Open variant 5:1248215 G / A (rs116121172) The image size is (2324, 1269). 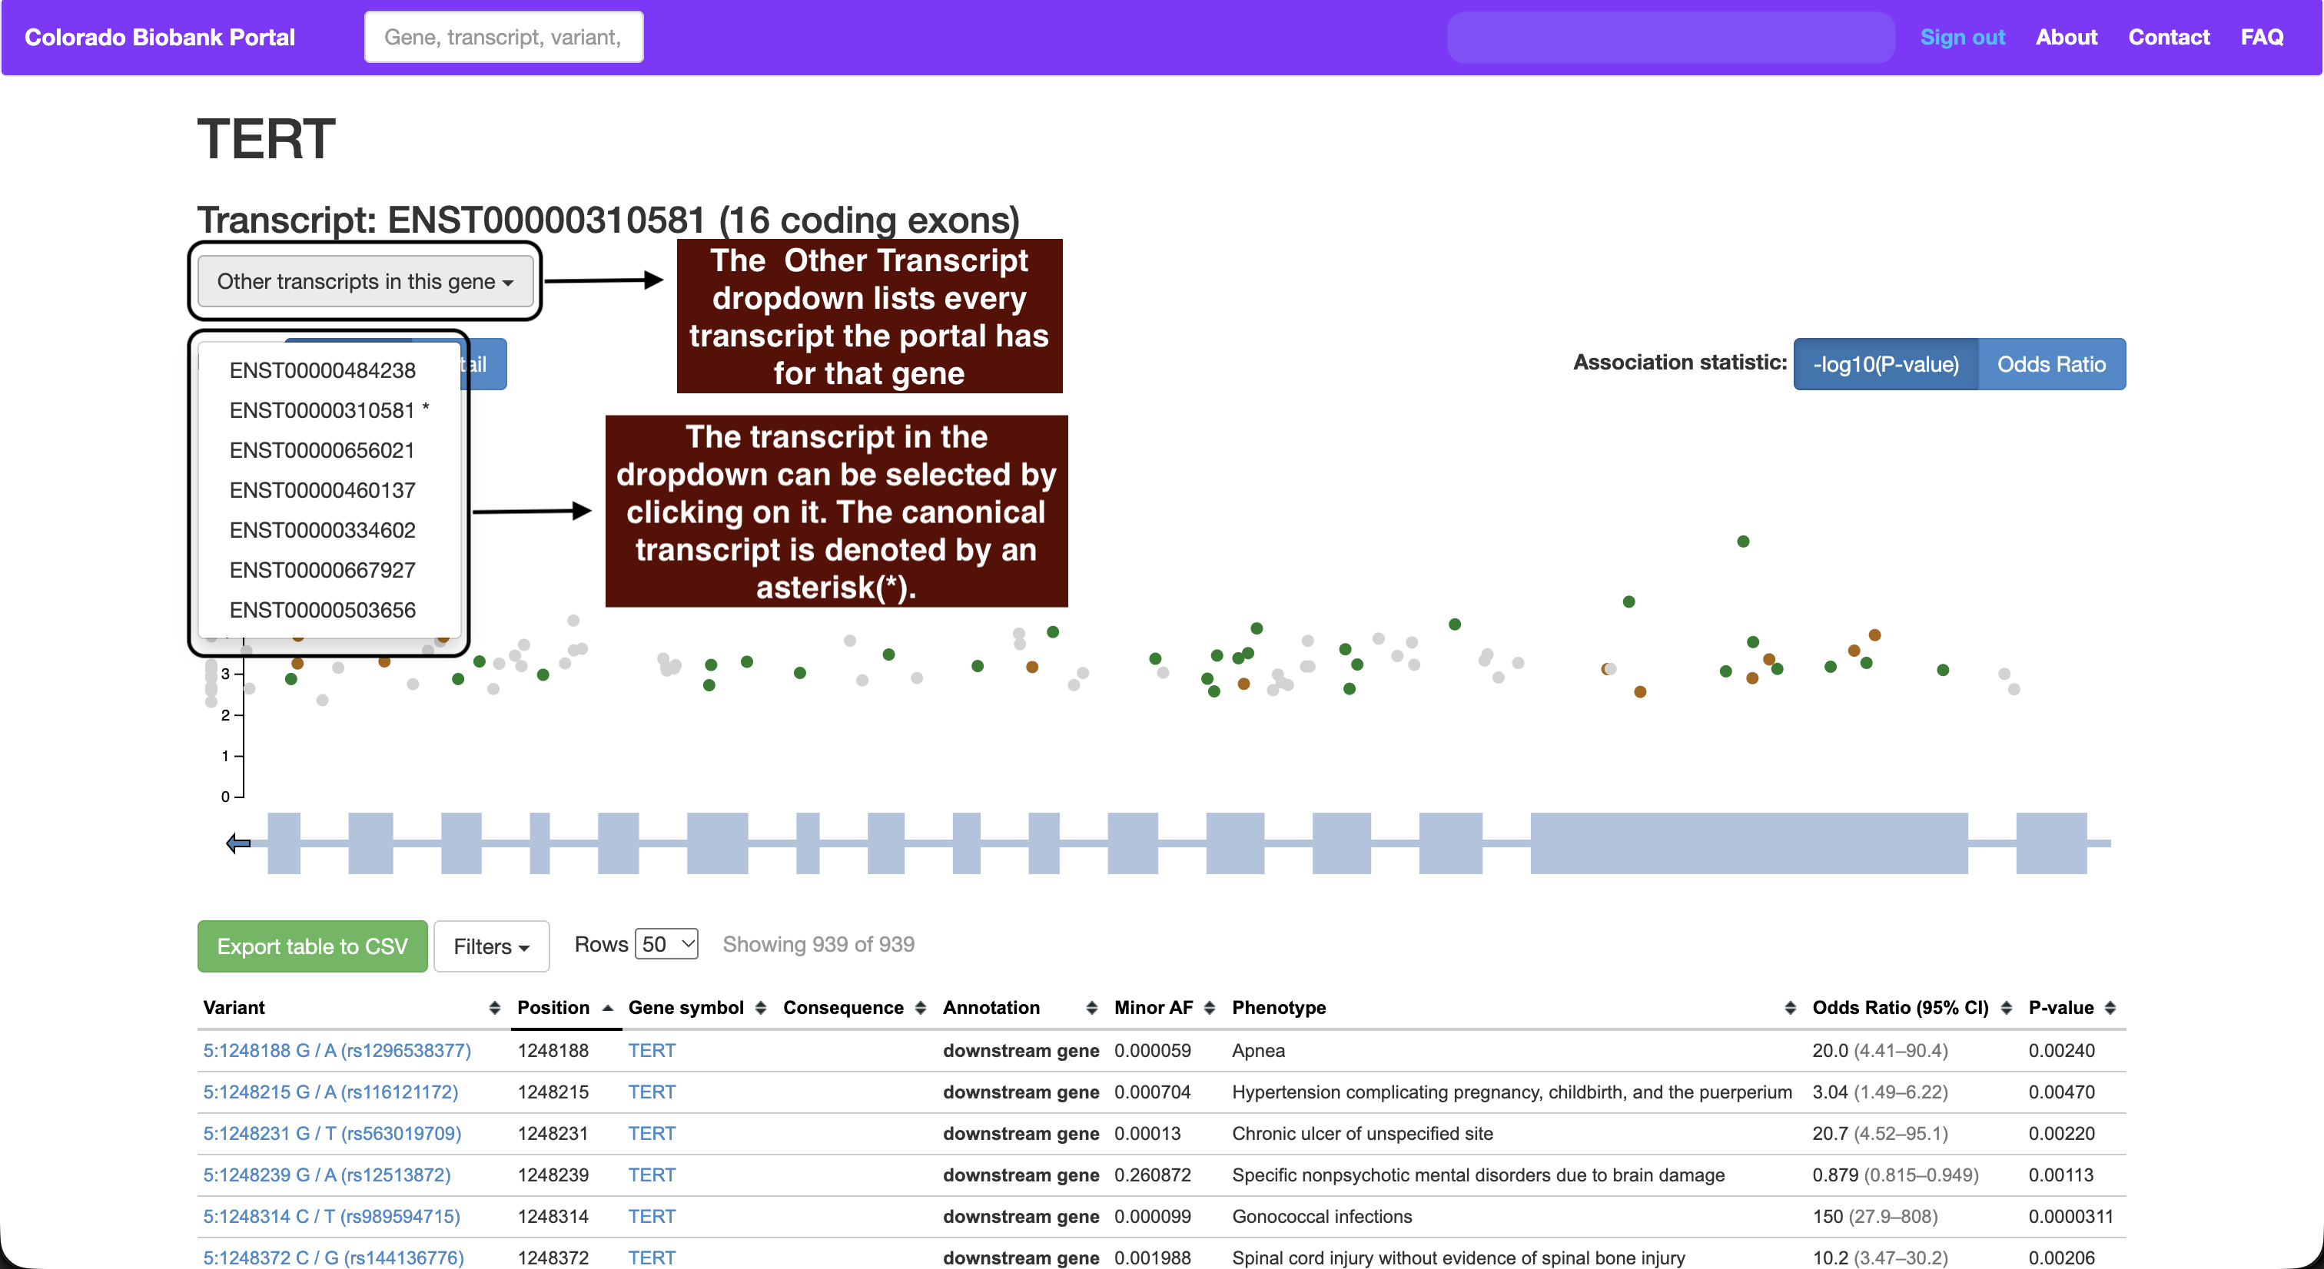click(330, 1092)
